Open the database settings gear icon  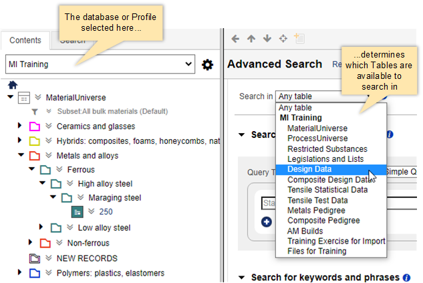pyautogui.click(x=207, y=65)
